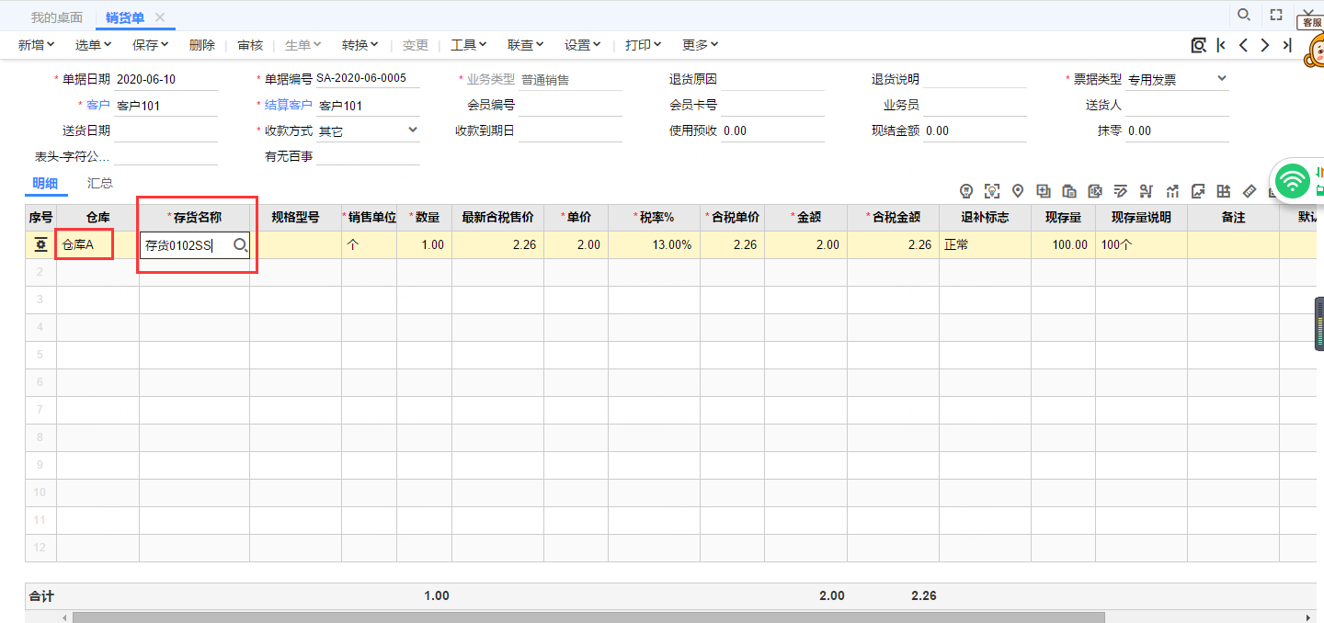Click the delete-row icon with X mark
1324x623 pixels.
click(x=1095, y=191)
